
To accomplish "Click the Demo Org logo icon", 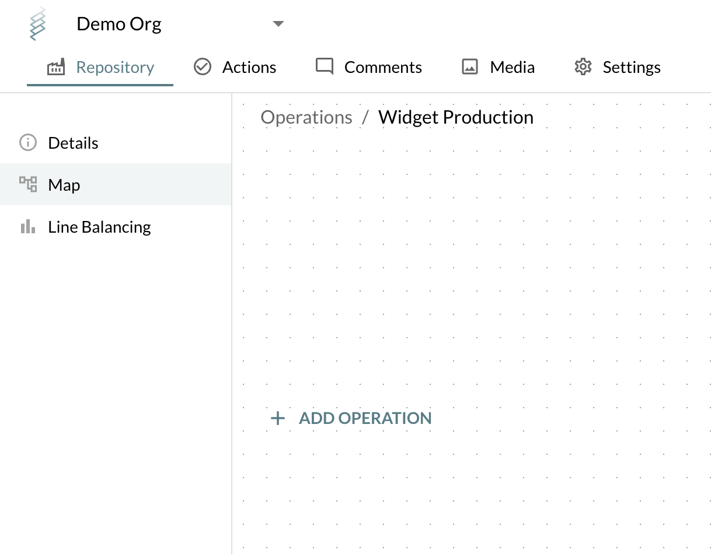I will point(38,24).
